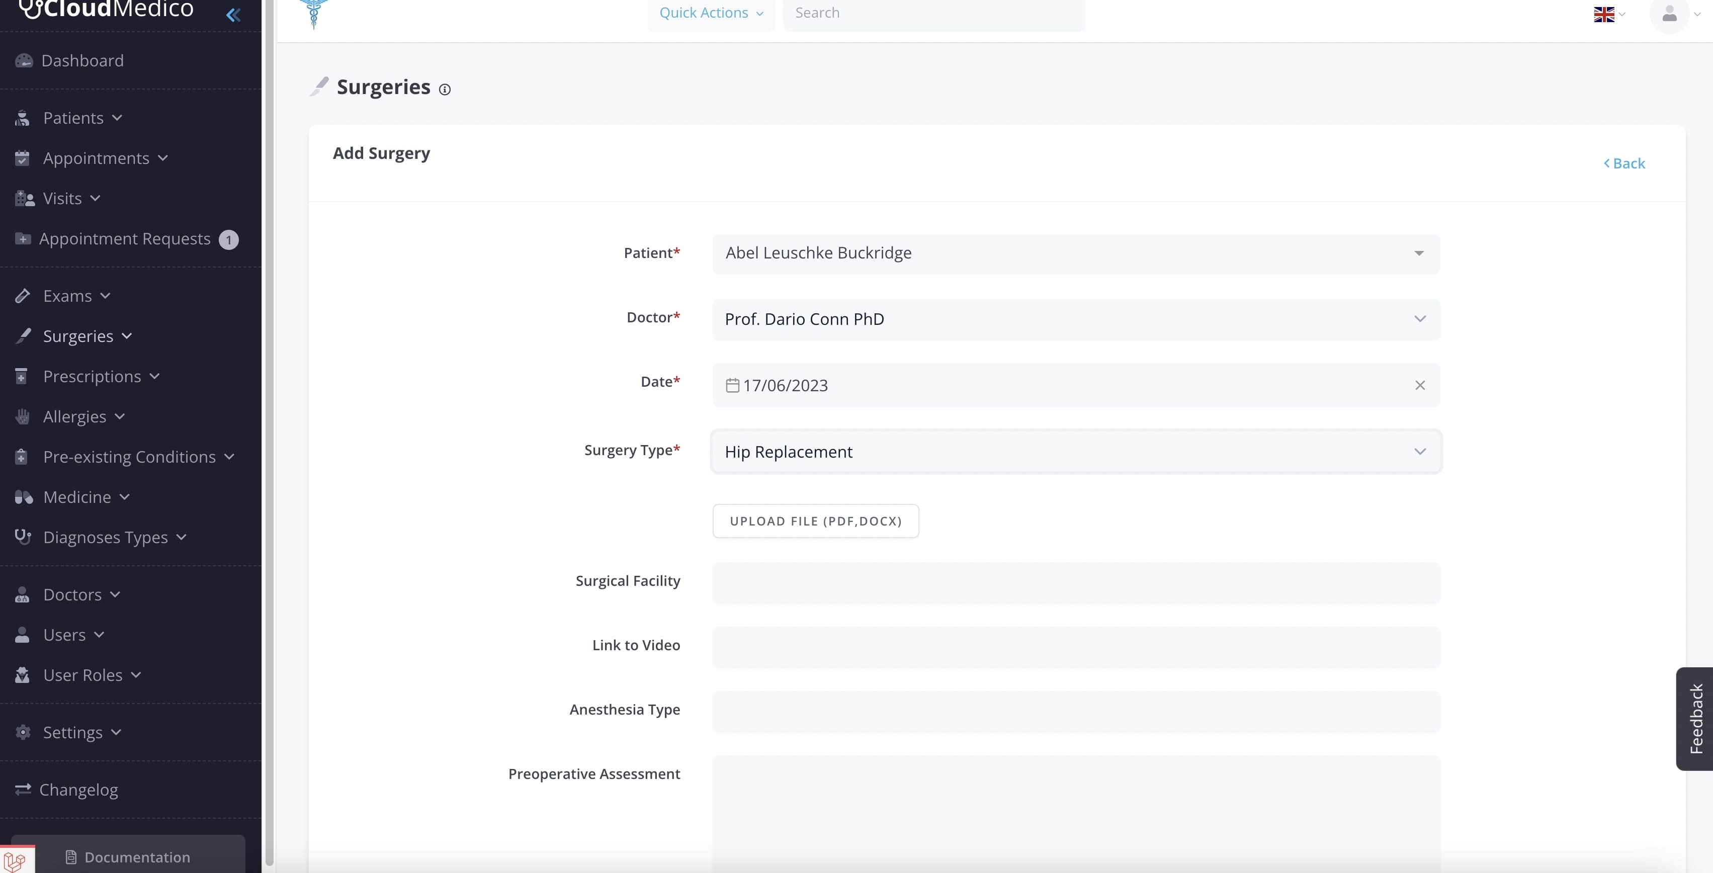Click the Visits sidebar icon

tap(25, 199)
